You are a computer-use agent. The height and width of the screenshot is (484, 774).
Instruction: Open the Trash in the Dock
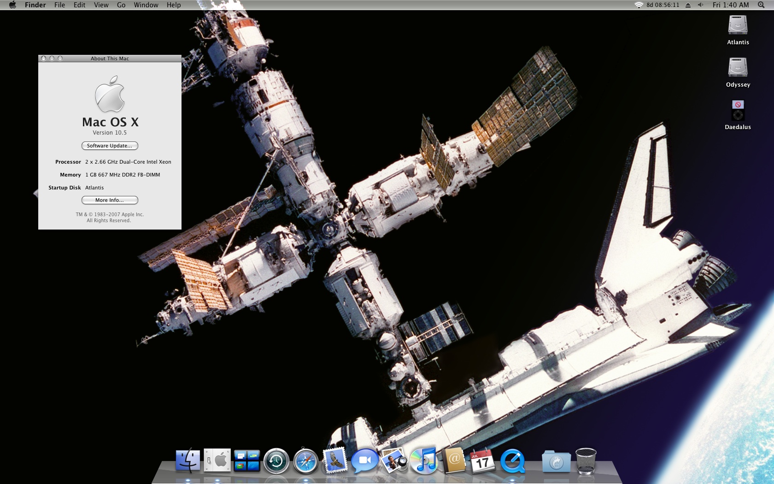pos(586,460)
